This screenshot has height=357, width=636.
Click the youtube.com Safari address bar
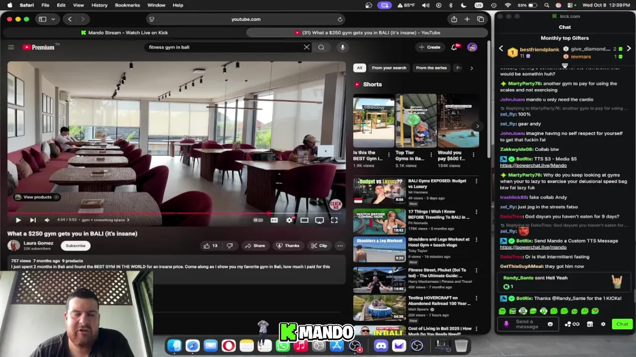[x=246, y=19]
